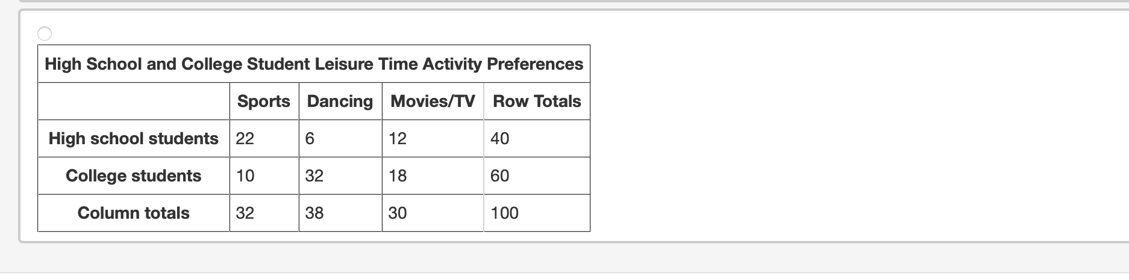
Task: Click the high school Sports cell showing 22
Action: pos(245,138)
